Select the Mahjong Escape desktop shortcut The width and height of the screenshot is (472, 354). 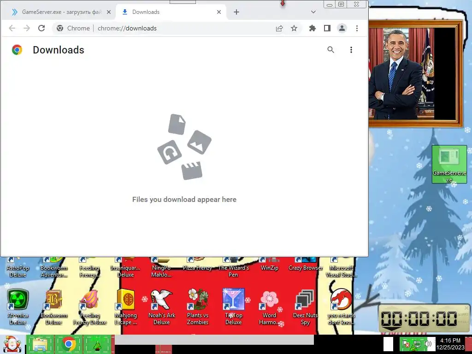click(x=125, y=307)
